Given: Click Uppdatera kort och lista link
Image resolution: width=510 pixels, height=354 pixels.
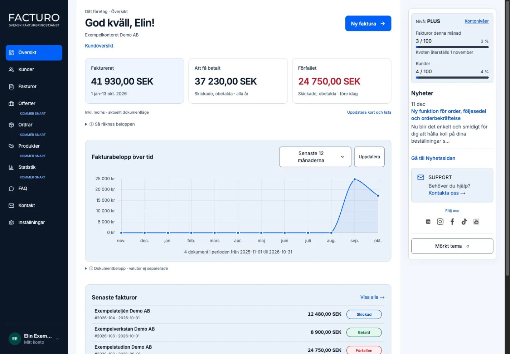Looking at the screenshot, I should pos(369,112).
